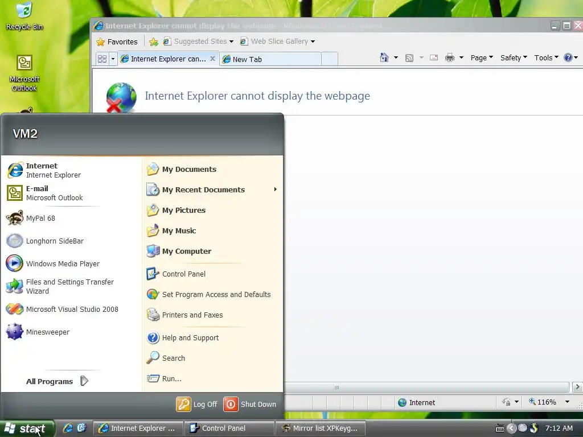Click the IE Help question mark icon

click(x=568, y=57)
